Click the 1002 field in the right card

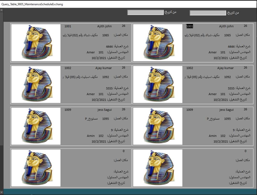coord(190,68)
